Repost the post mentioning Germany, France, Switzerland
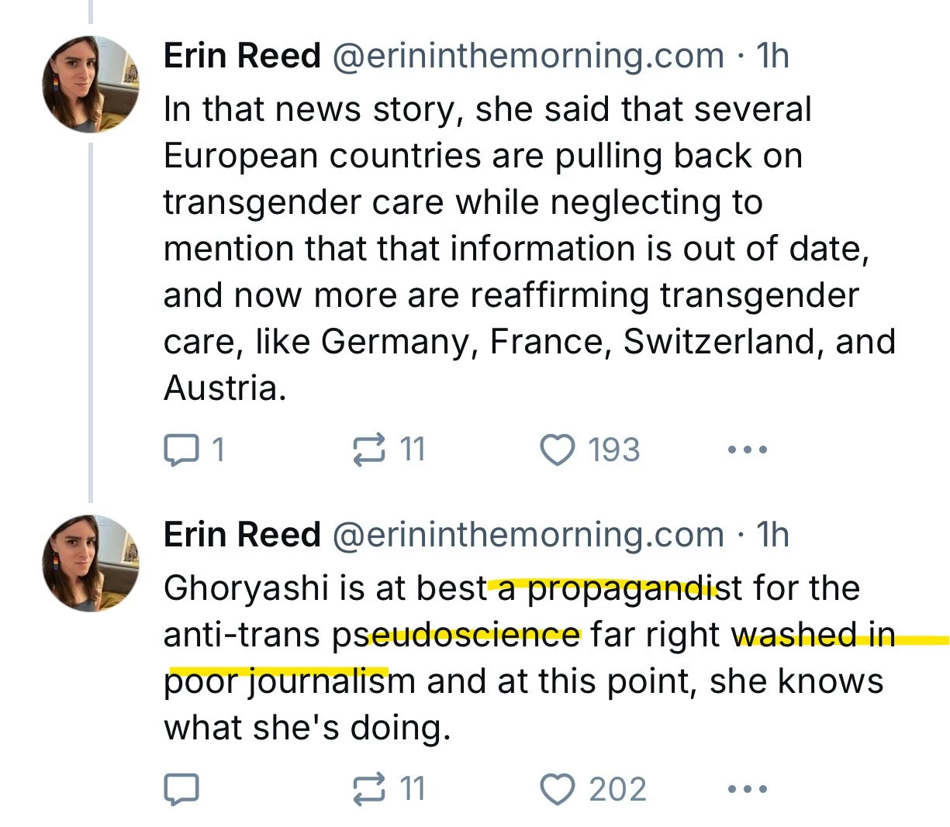This screenshot has width=950, height=827. (x=368, y=450)
